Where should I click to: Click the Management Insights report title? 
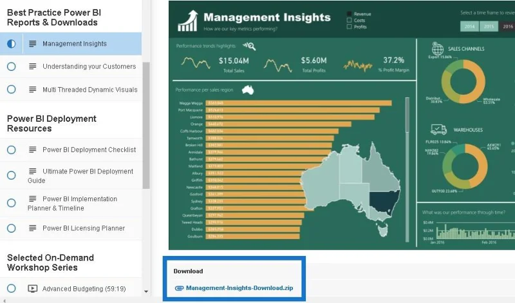tap(267, 17)
